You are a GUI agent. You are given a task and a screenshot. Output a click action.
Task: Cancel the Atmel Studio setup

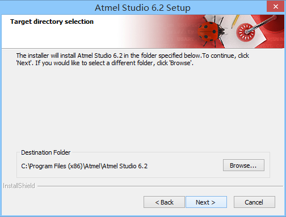coord(254,202)
